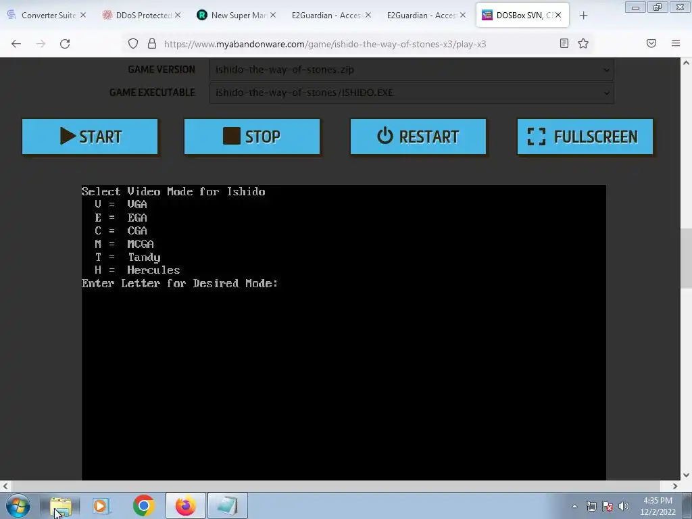
Task: Bookmark this page with the star icon
Action: [x=583, y=43]
